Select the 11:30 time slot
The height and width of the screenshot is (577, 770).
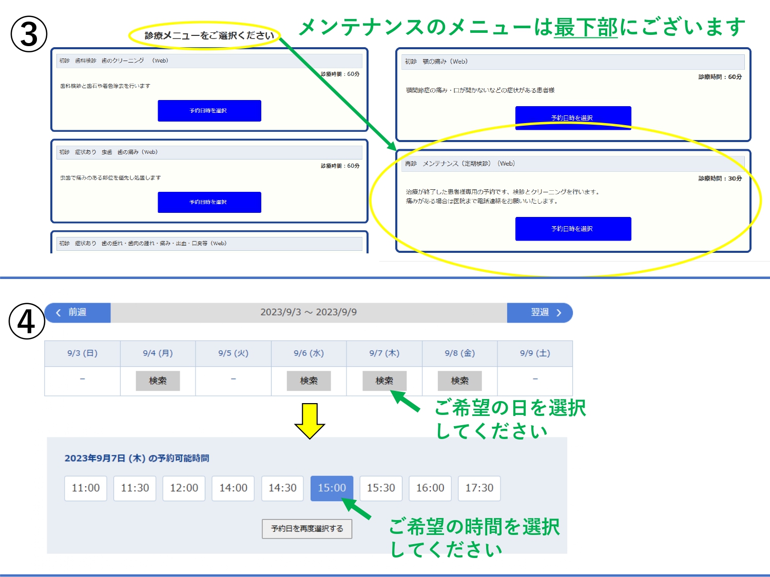(135, 488)
